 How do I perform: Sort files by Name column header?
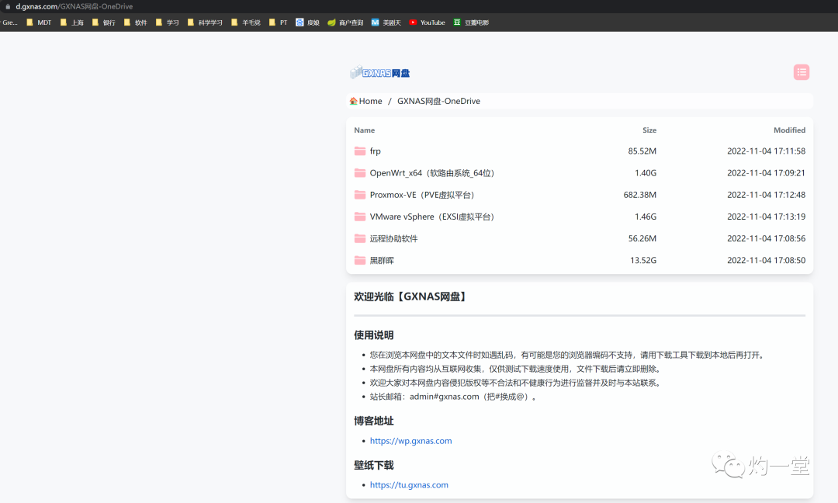tap(364, 130)
